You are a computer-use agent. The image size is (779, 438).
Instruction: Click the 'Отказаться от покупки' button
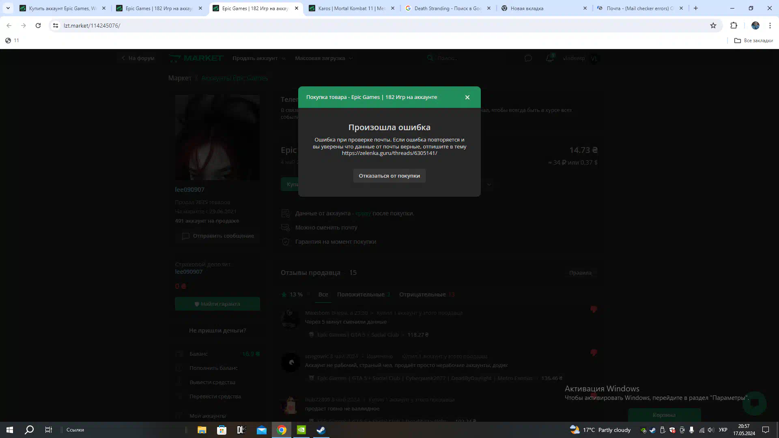[x=389, y=176]
